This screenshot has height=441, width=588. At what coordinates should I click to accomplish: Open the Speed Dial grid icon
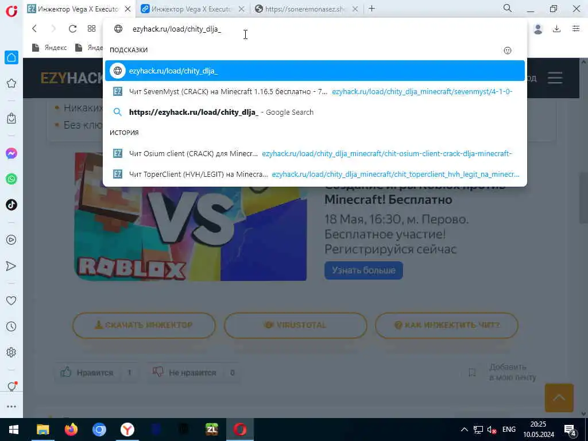(x=91, y=29)
